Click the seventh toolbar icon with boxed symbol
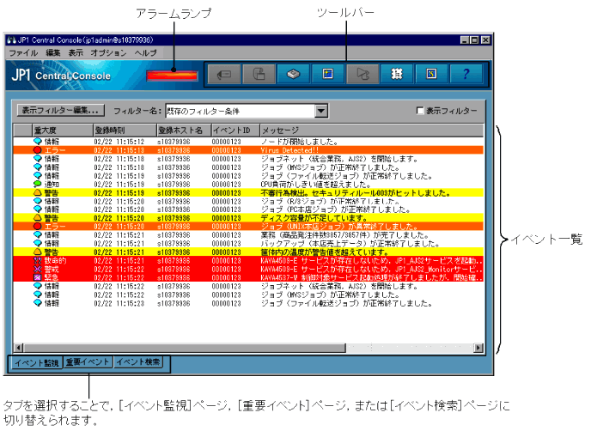591x431 pixels. tap(432, 75)
